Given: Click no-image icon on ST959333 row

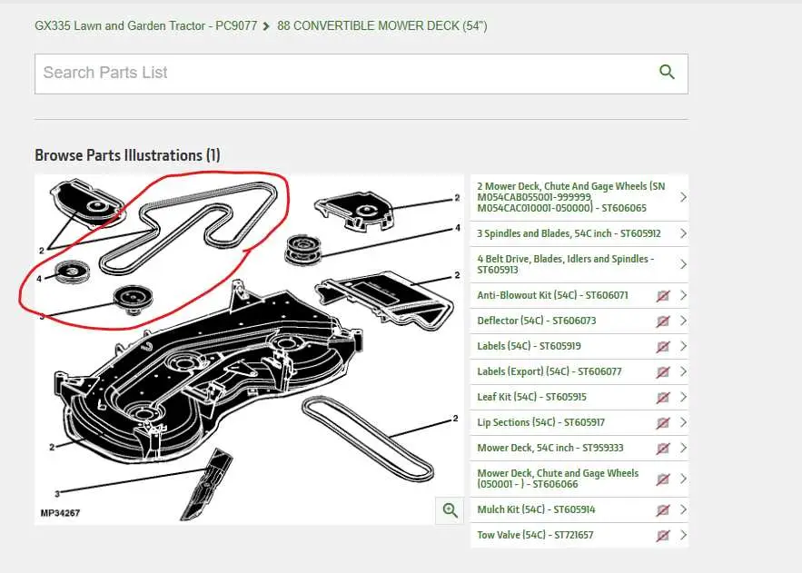Looking at the screenshot, I should pyautogui.click(x=663, y=449).
